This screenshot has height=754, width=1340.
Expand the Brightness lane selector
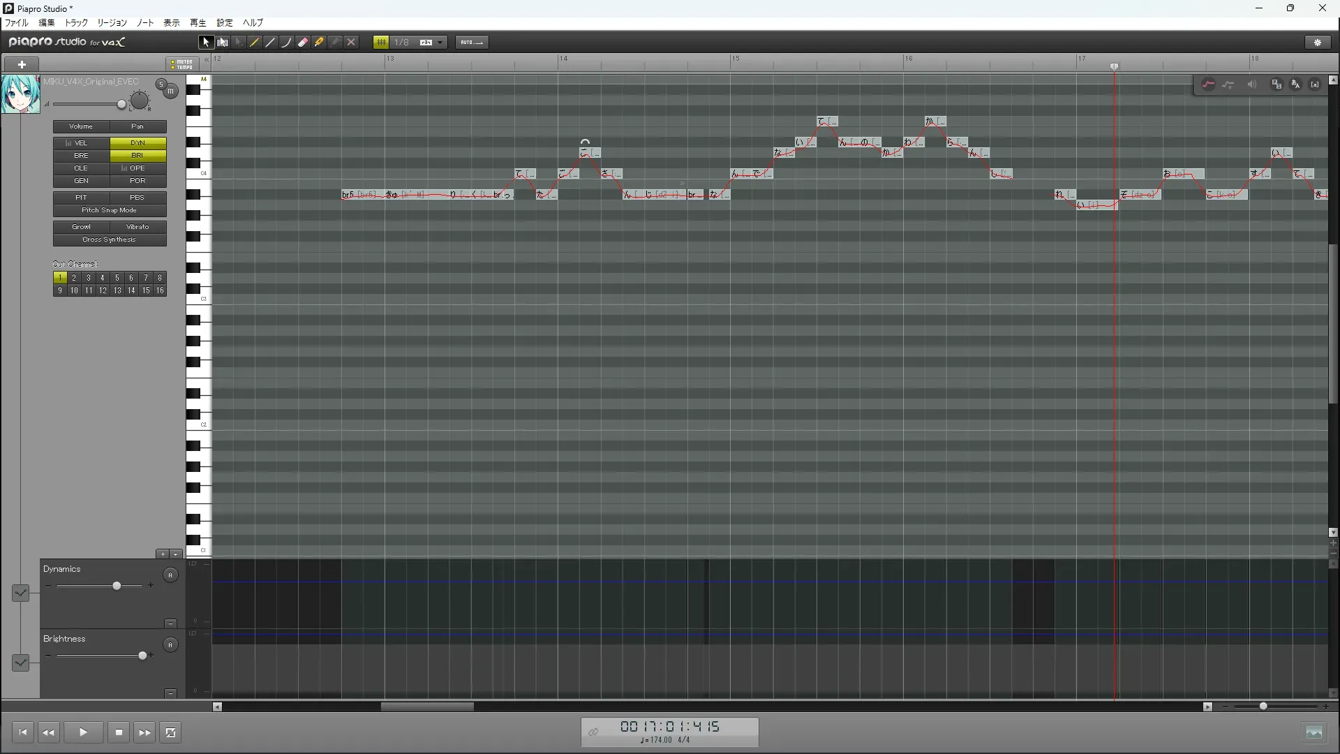(21, 662)
